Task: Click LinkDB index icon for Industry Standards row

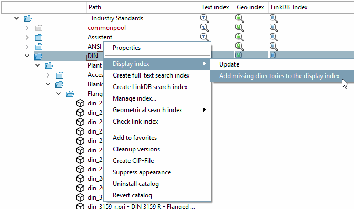Action: [273, 18]
